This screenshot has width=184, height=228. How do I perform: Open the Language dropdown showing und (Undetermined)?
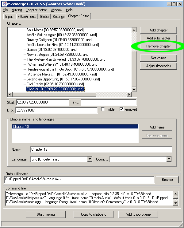[62, 159]
